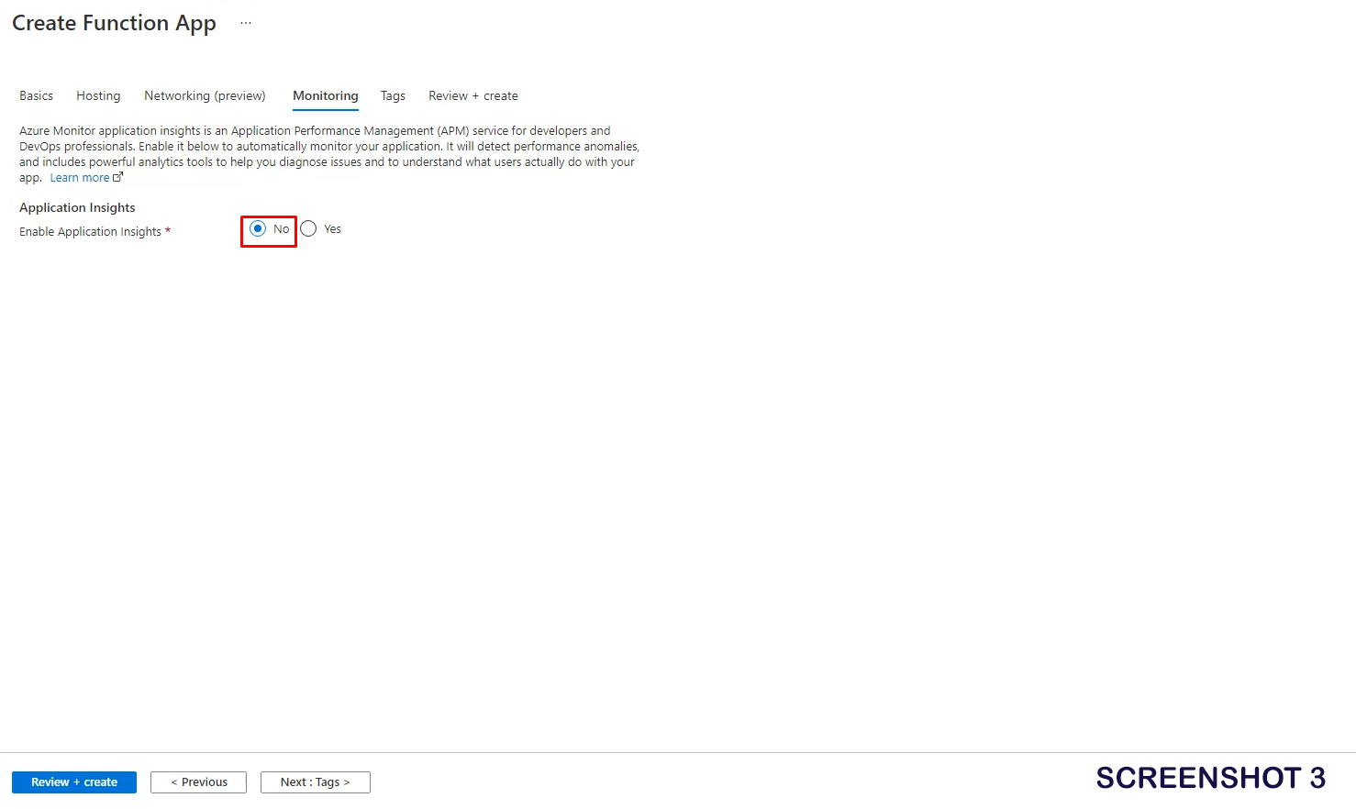
Task: Select No for Enable Application Insights
Action: click(258, 228)
